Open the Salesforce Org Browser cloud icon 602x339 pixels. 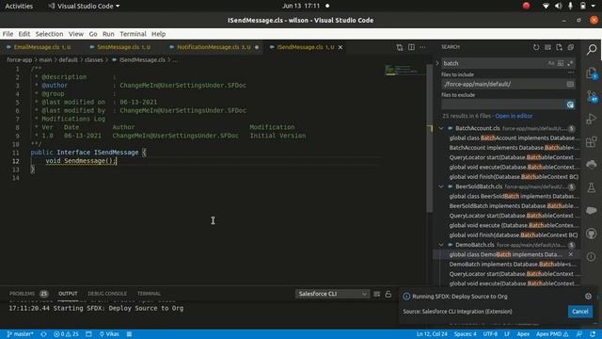pos(592,165)
